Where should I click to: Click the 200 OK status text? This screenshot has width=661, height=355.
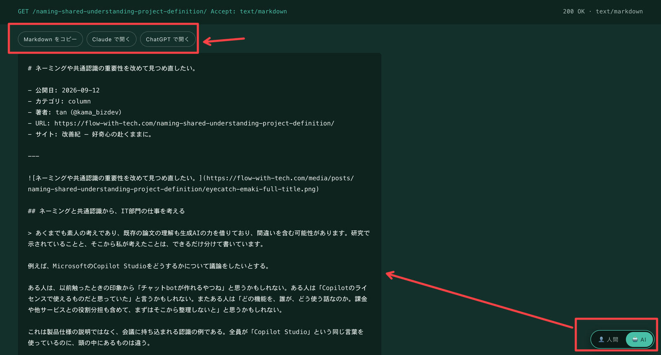[x=574, y=12]
